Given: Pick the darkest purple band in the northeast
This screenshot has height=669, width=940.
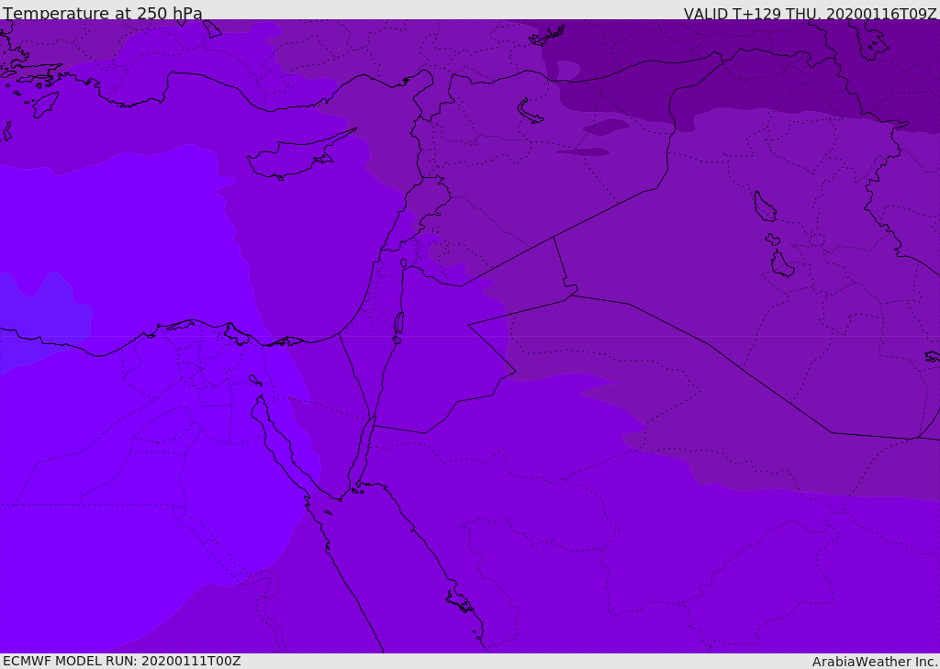Looking at the screenshot, I should (x=749, y=66).
